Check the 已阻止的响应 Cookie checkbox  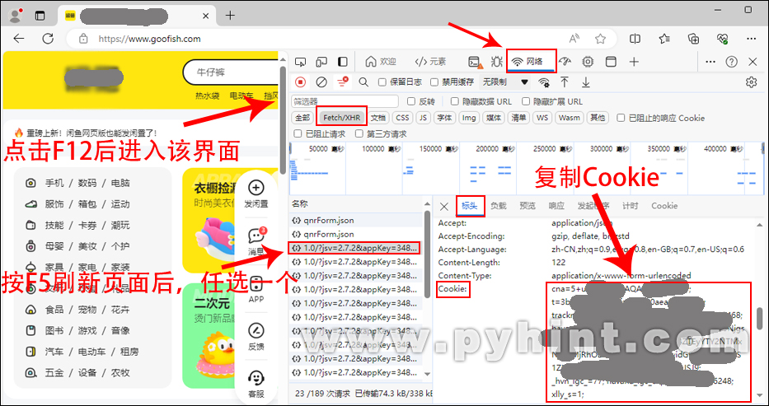(621, 118)
